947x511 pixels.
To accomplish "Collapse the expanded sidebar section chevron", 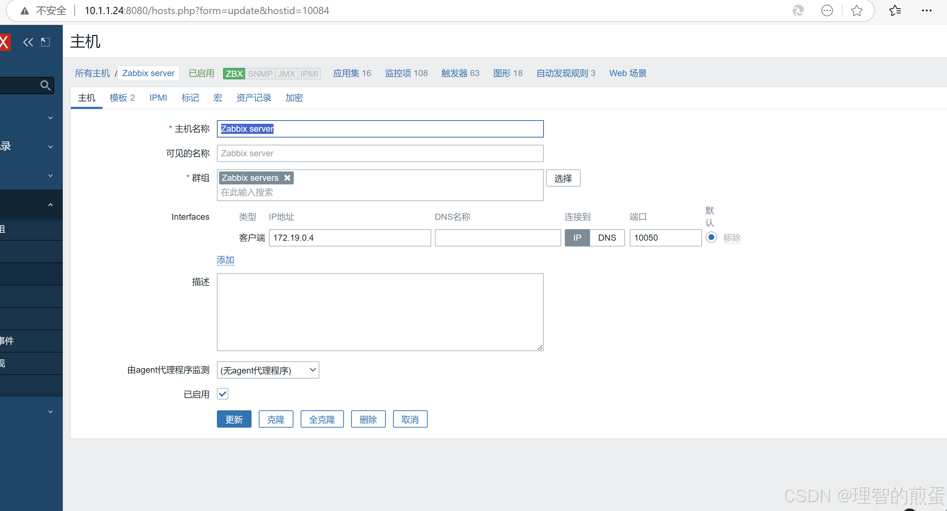I will [51, 205].
